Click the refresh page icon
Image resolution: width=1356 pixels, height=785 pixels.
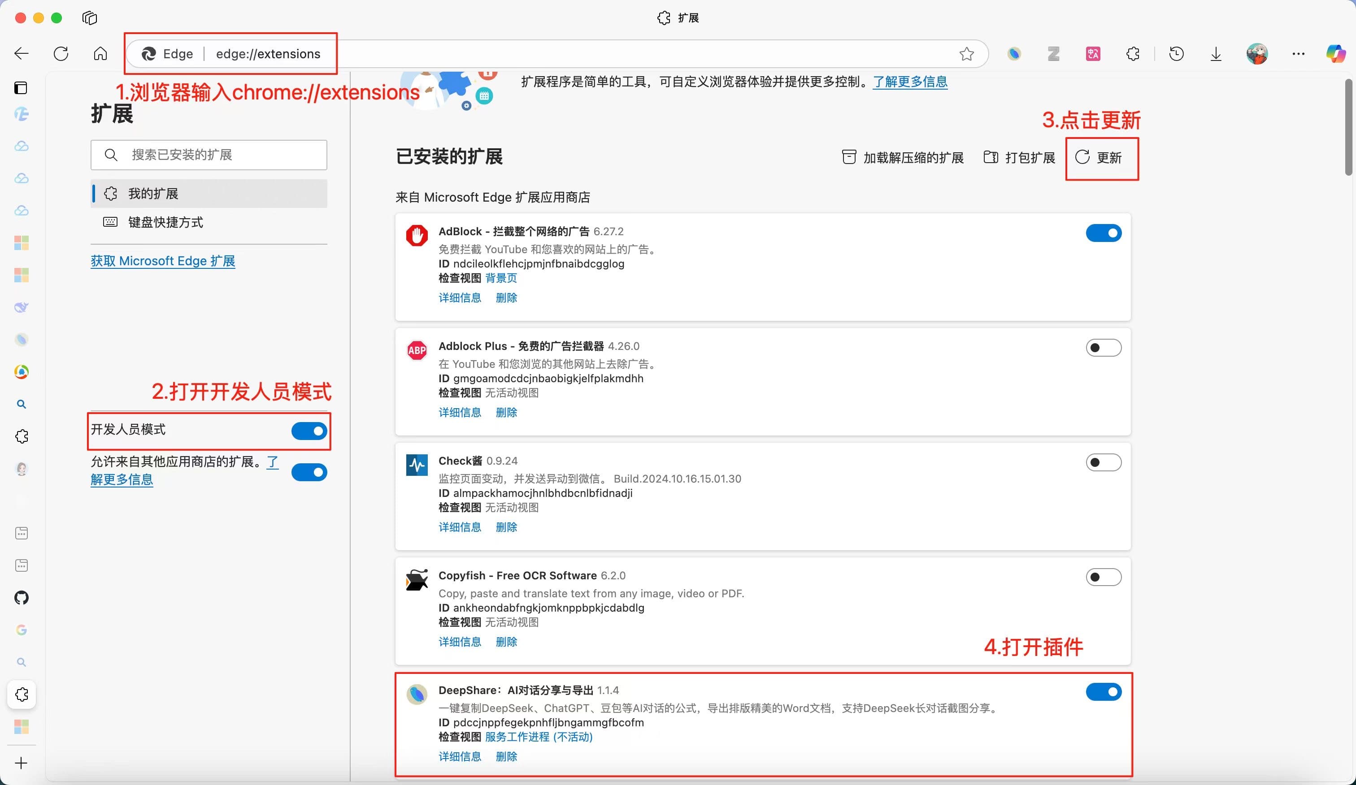(x=61, y=54)
